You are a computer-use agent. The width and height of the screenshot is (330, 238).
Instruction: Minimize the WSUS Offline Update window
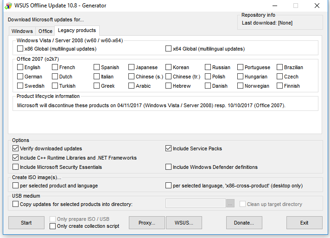click(275, 6)
